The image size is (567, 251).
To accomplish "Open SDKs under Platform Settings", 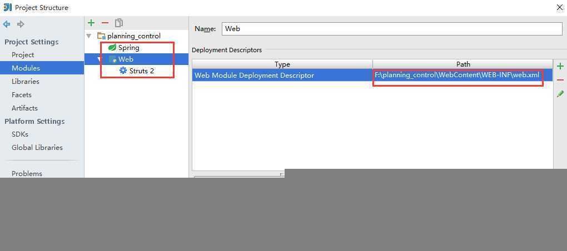I will (20, 134).
